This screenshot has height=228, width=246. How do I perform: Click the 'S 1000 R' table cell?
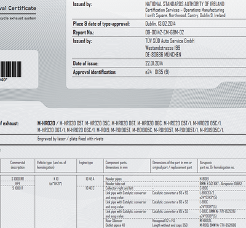coord(18,188)
